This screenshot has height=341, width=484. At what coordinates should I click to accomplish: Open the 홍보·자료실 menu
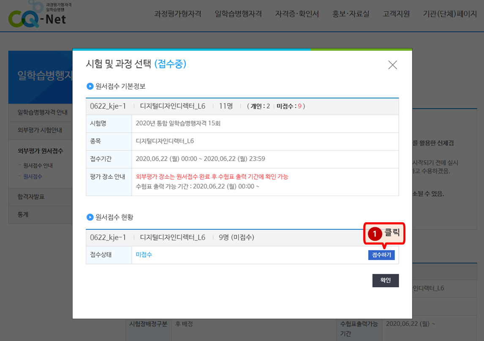[x=351, y=14]
